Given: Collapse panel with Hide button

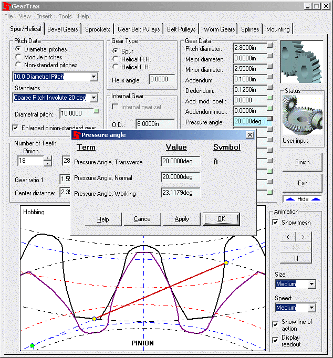Looking at the screenshot, I should pos(303,199).
